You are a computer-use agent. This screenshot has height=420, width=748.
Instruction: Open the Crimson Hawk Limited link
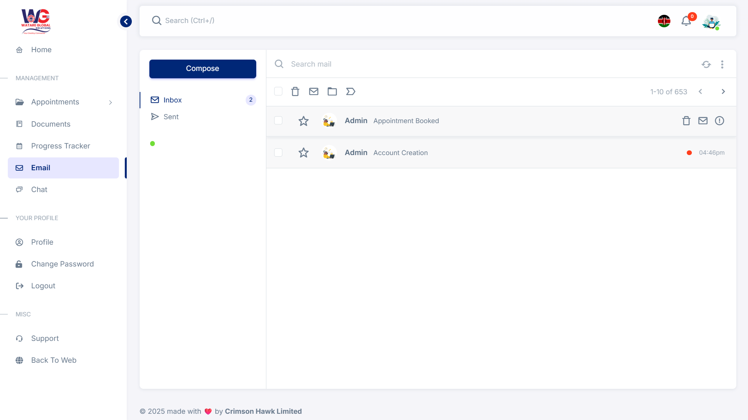tap(263, 411)
